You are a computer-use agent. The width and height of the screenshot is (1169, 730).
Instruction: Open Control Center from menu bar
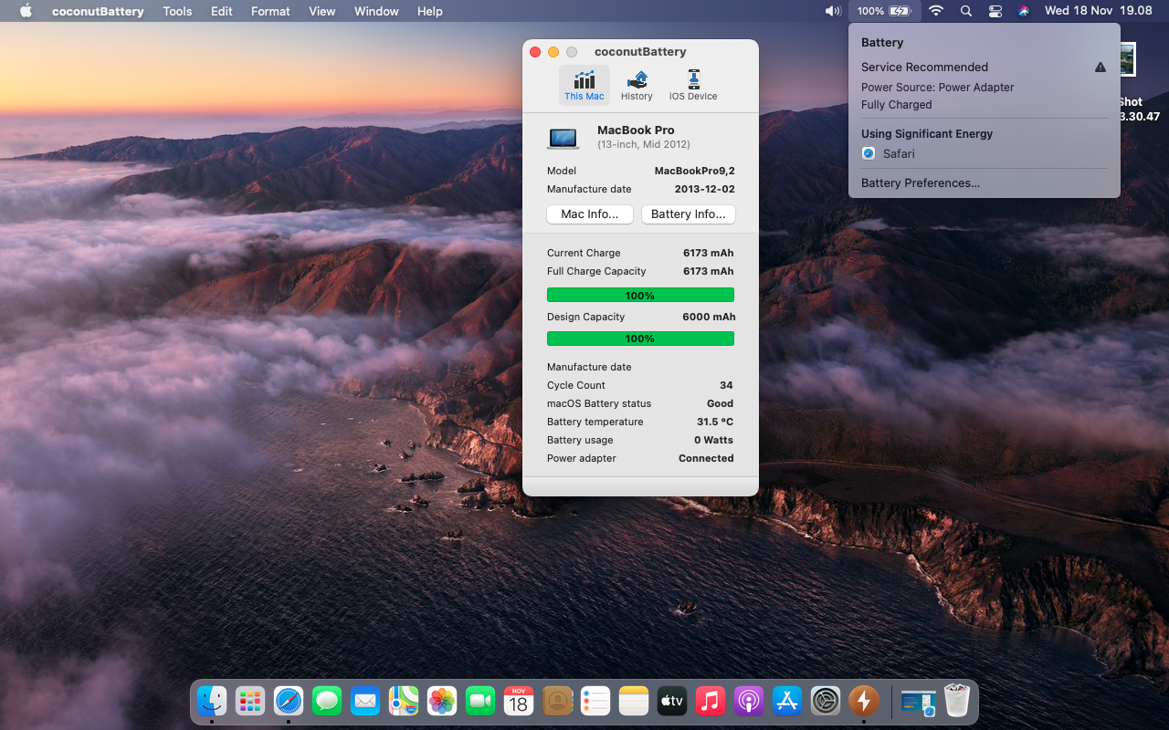995,11
